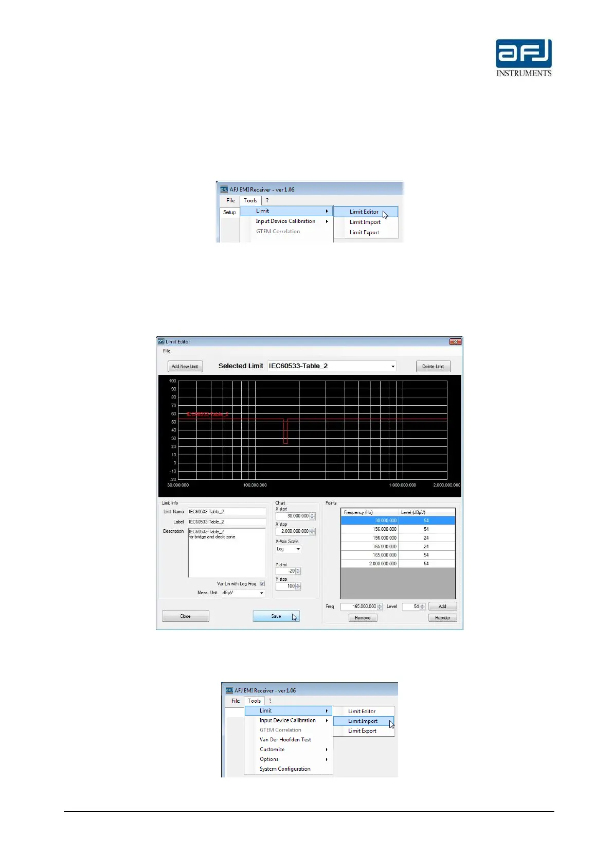Click the Level spinner beside Add button
The image size is (612, 867).
pos(423,606)
